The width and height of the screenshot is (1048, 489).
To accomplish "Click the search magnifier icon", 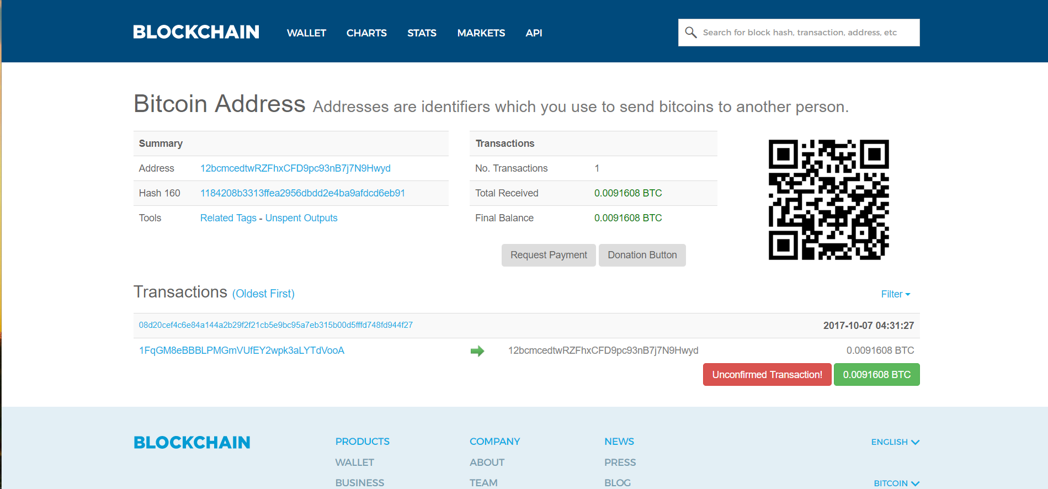I will click(690, 33).
